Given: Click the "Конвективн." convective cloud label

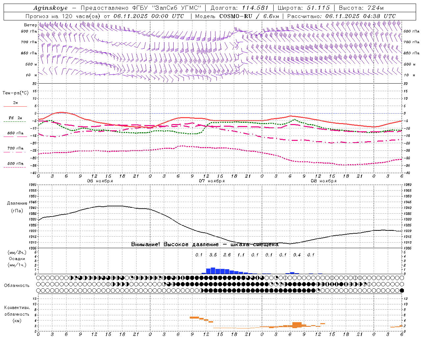Looking at the screenshot, I should 17,307.
